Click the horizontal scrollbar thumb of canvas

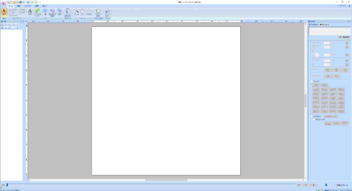coord(166,180)
